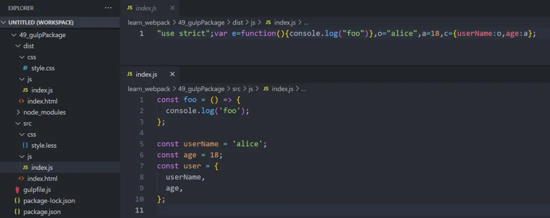Viewport: 550px width, 218px height.
Task: Close the top editor index.js tab
Action: click(172, 8)
